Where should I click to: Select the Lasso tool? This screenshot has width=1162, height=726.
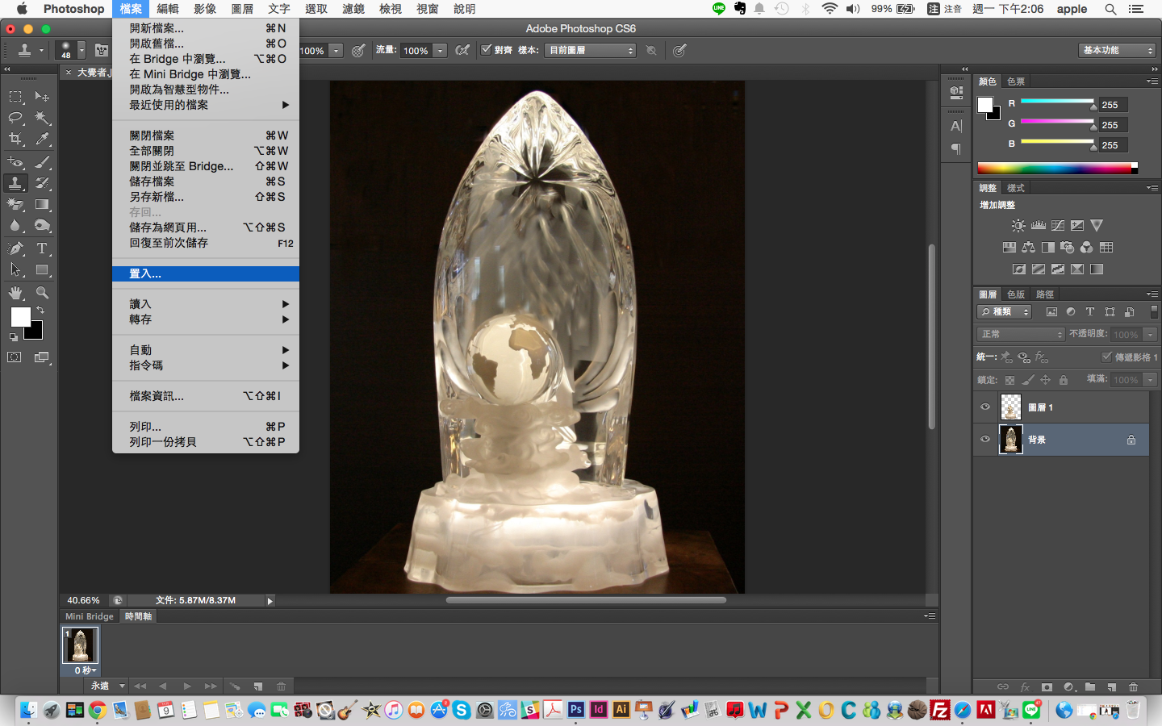coord(15,118)
